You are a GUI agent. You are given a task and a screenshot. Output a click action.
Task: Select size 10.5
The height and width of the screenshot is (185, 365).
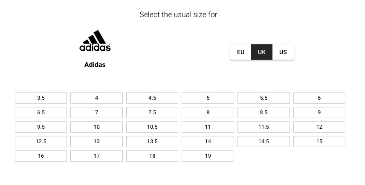click(x=152, y=127)
